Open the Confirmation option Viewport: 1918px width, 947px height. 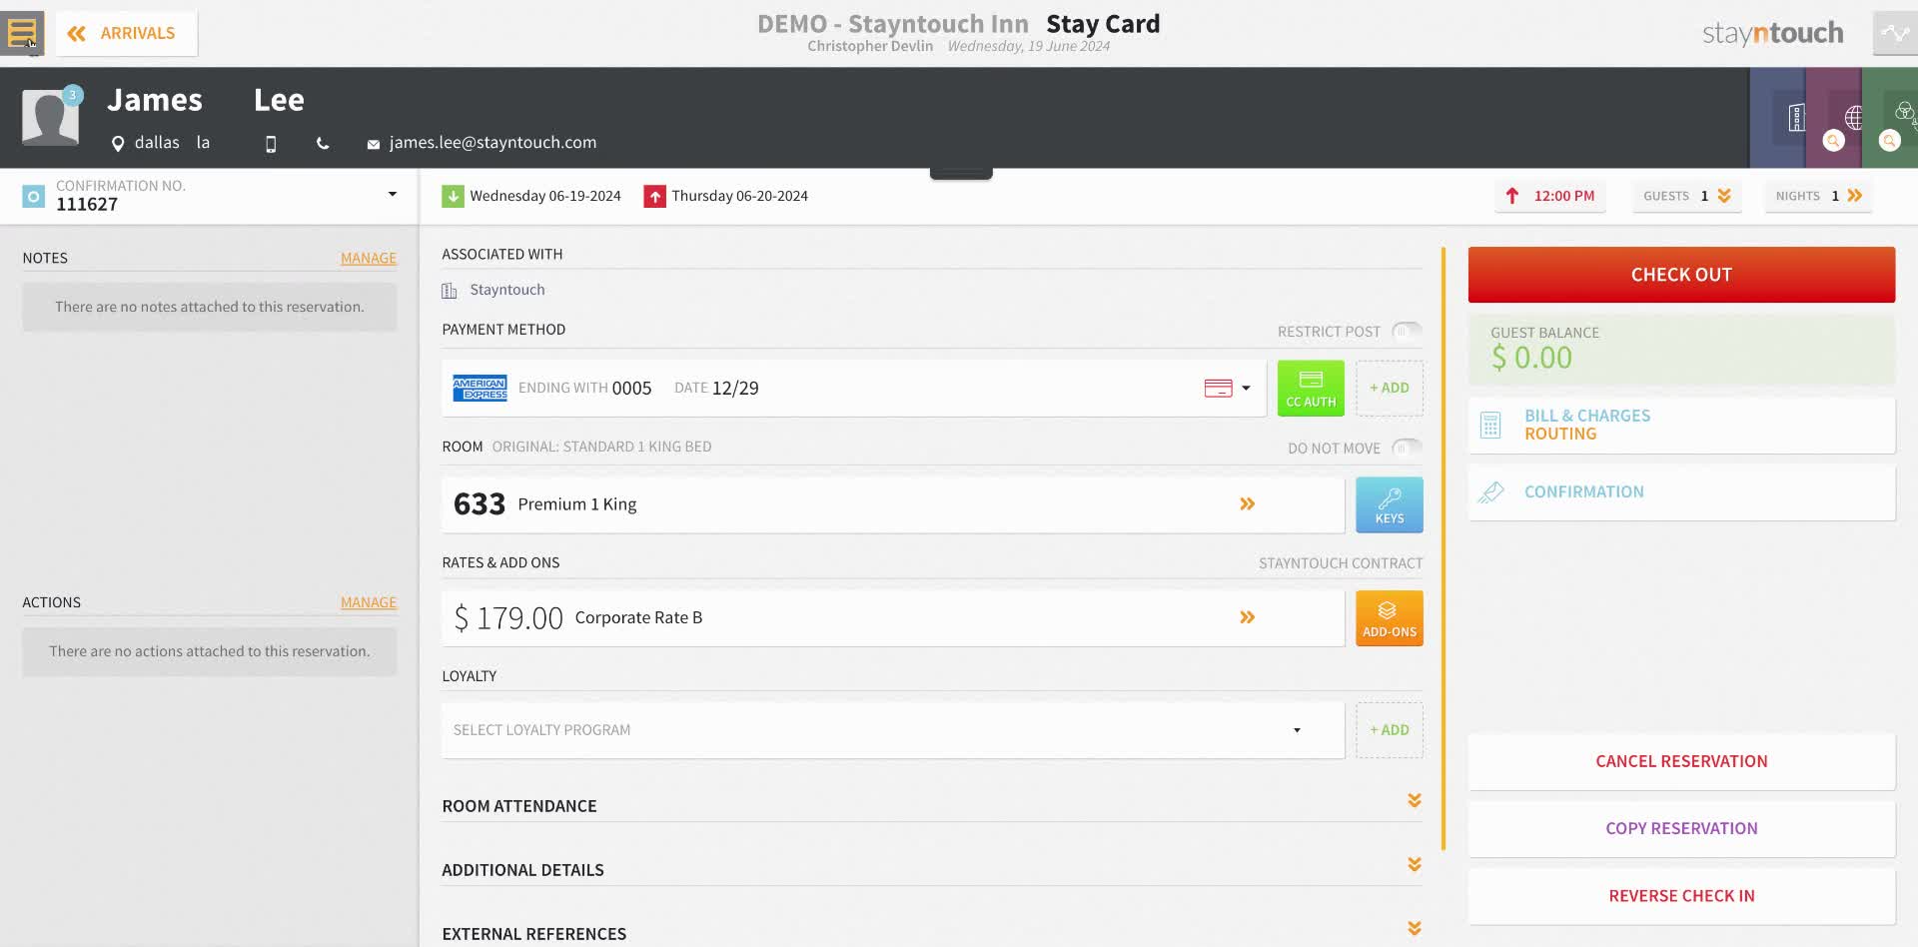coord(1681,492)
